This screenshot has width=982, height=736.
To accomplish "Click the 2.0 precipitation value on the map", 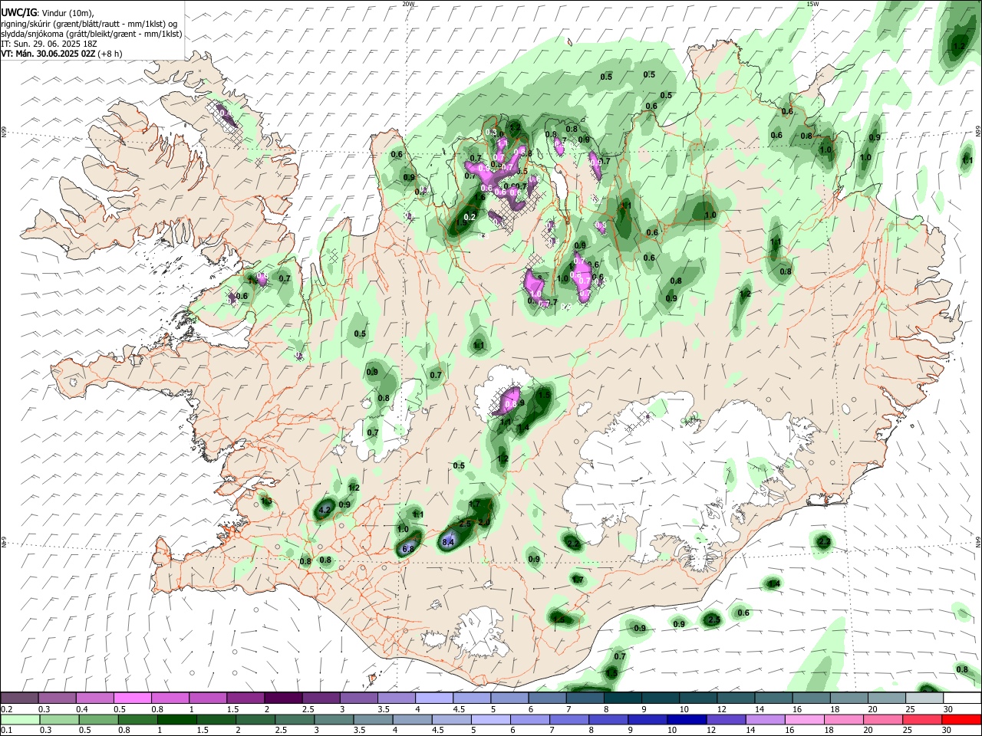I will coord(484,522).
